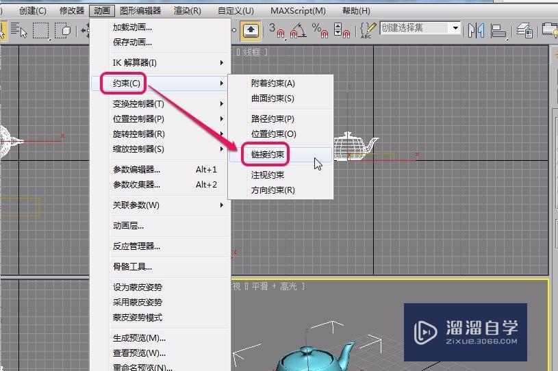This screenshot has height=371, width=558.
Task: Expand the 旋转控制器(R) submenu
Action: coord(160,134)
